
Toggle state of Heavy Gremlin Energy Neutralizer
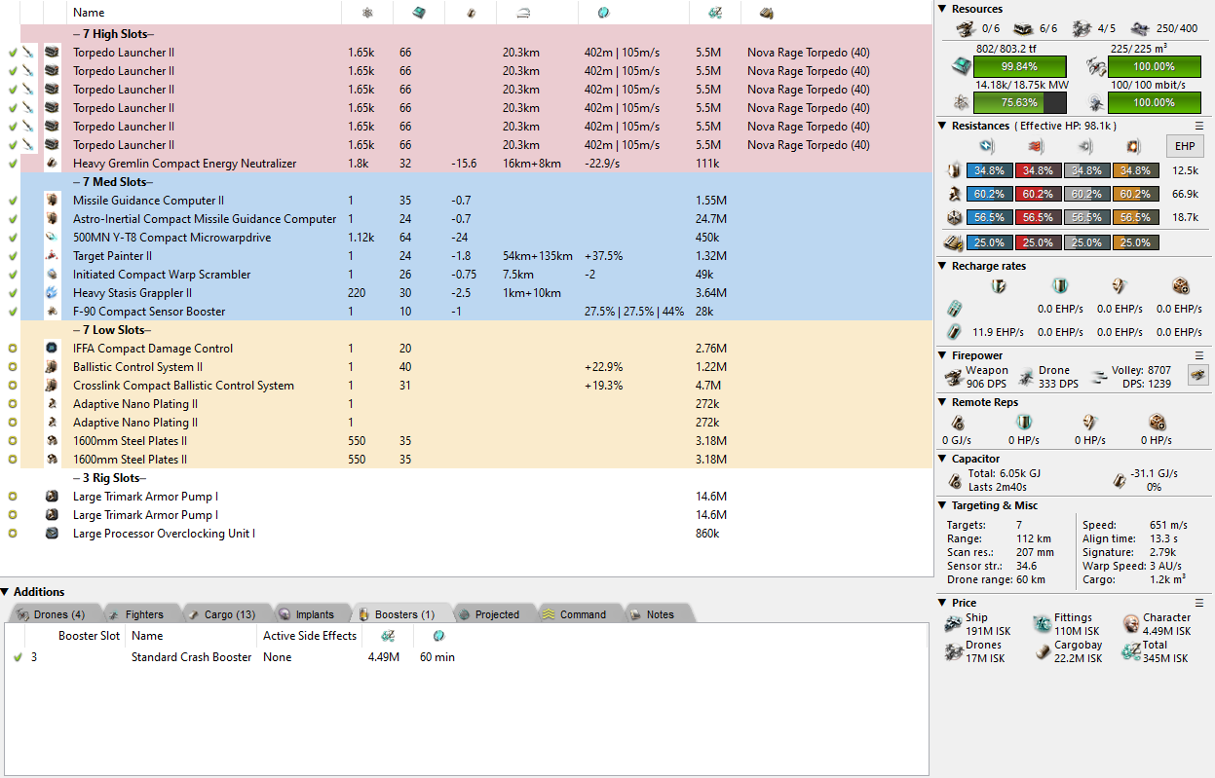coord(13,164)
